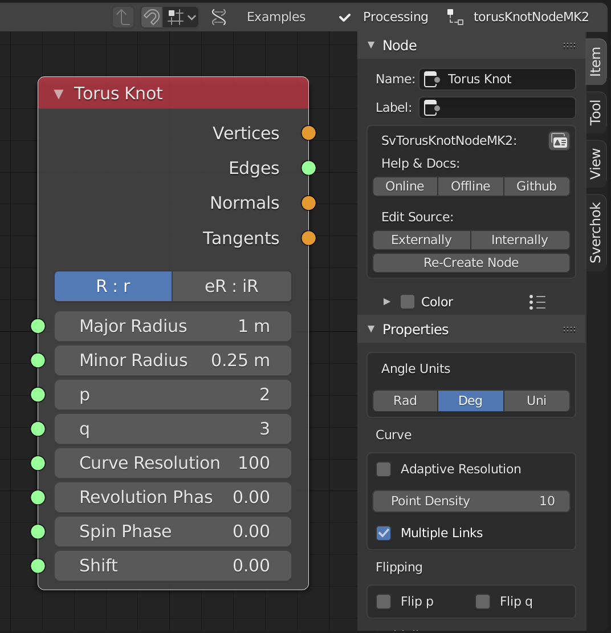
Task: Click the Point Density slider field
Action: click(471, 501)
